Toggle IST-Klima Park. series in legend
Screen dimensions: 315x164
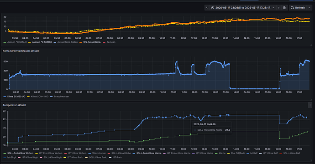tap(75, 157)
